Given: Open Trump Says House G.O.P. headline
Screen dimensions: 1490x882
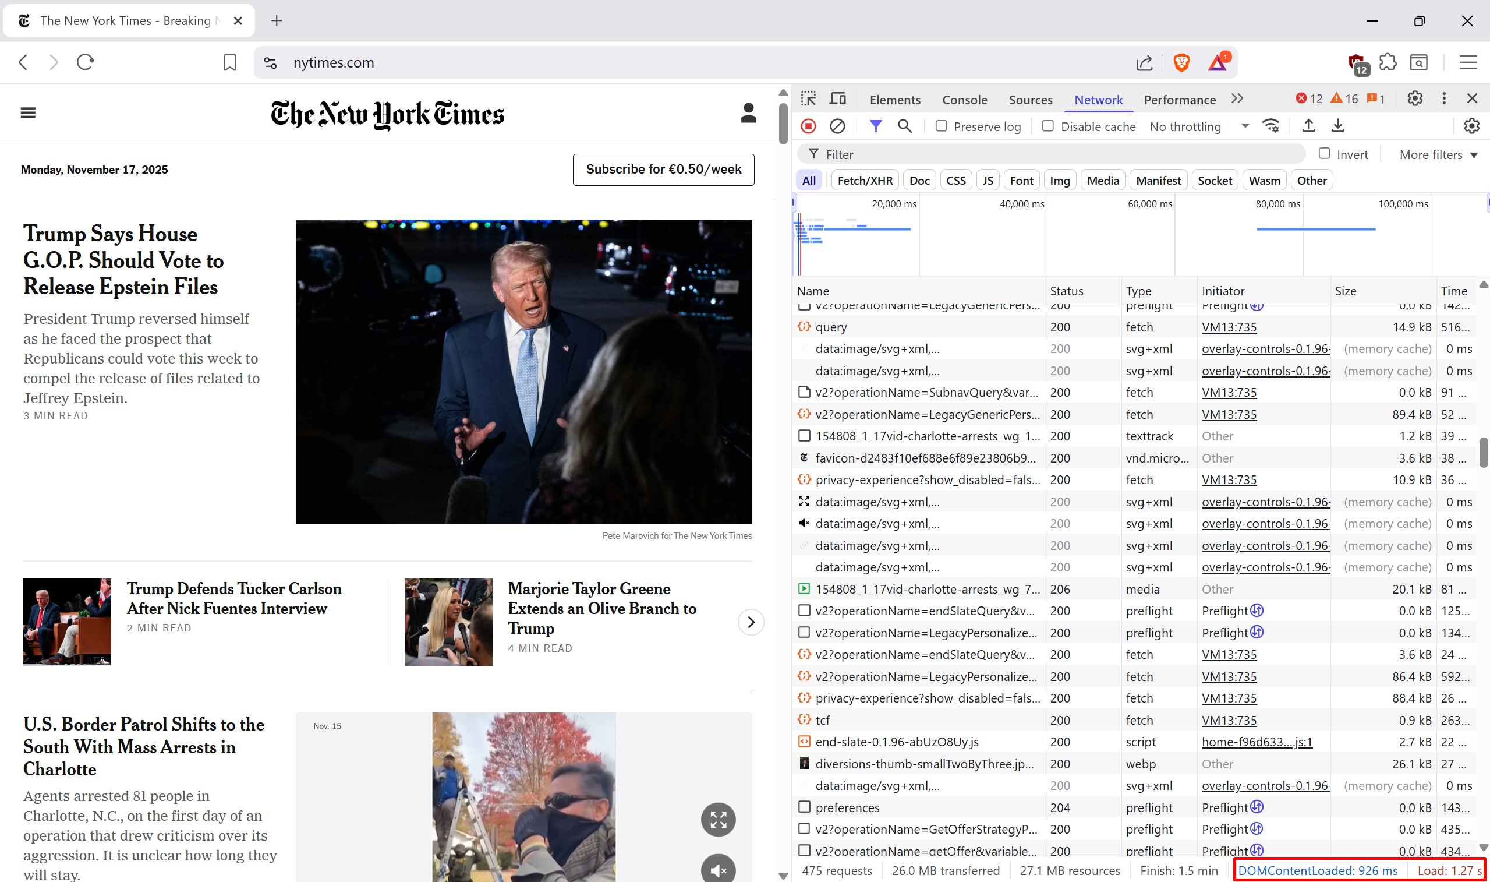Looking at the screenshot, I should (123, 260).
